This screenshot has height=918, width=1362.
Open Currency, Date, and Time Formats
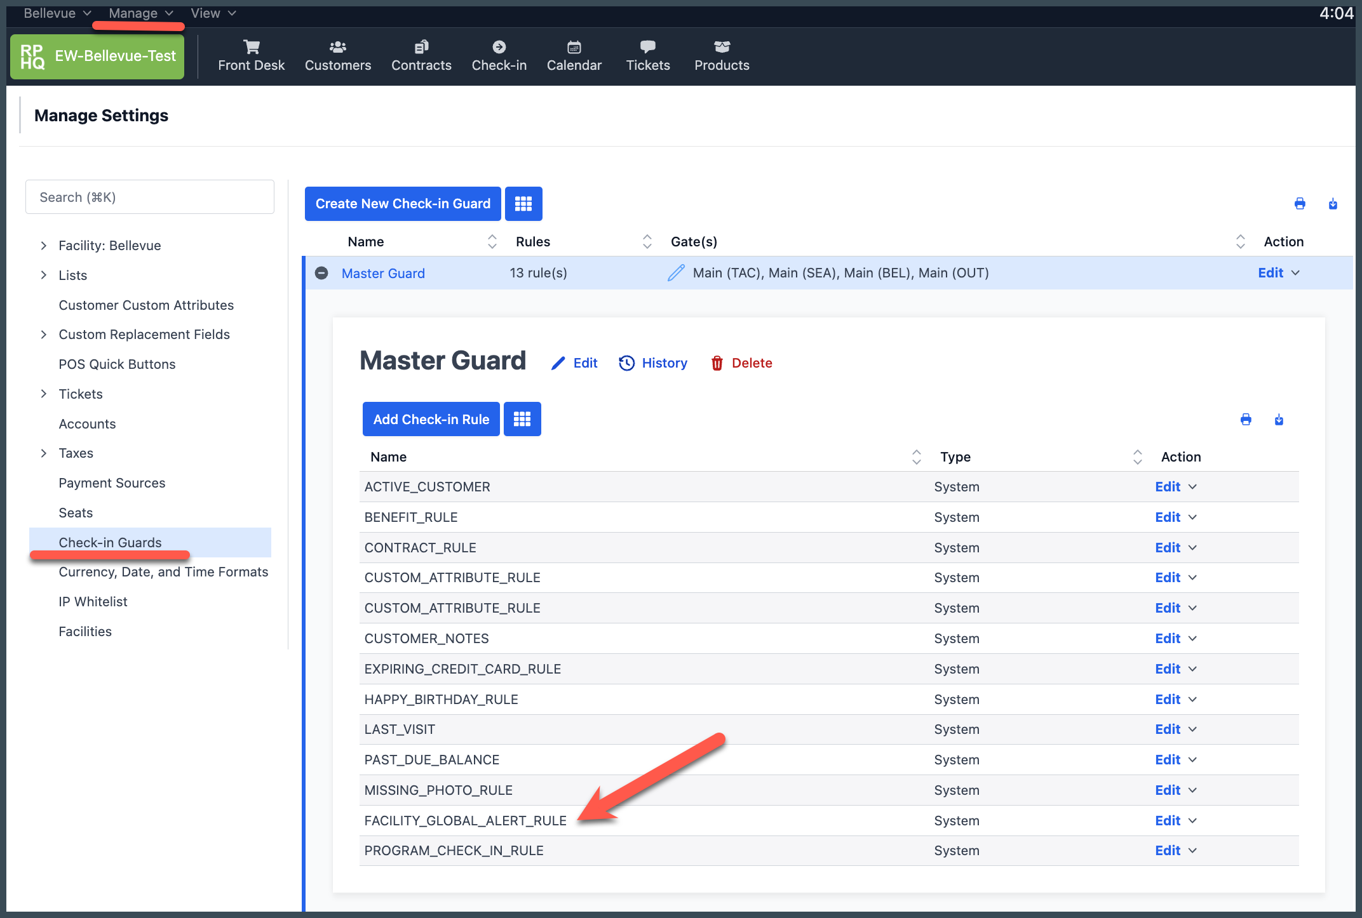coord(163,572)
